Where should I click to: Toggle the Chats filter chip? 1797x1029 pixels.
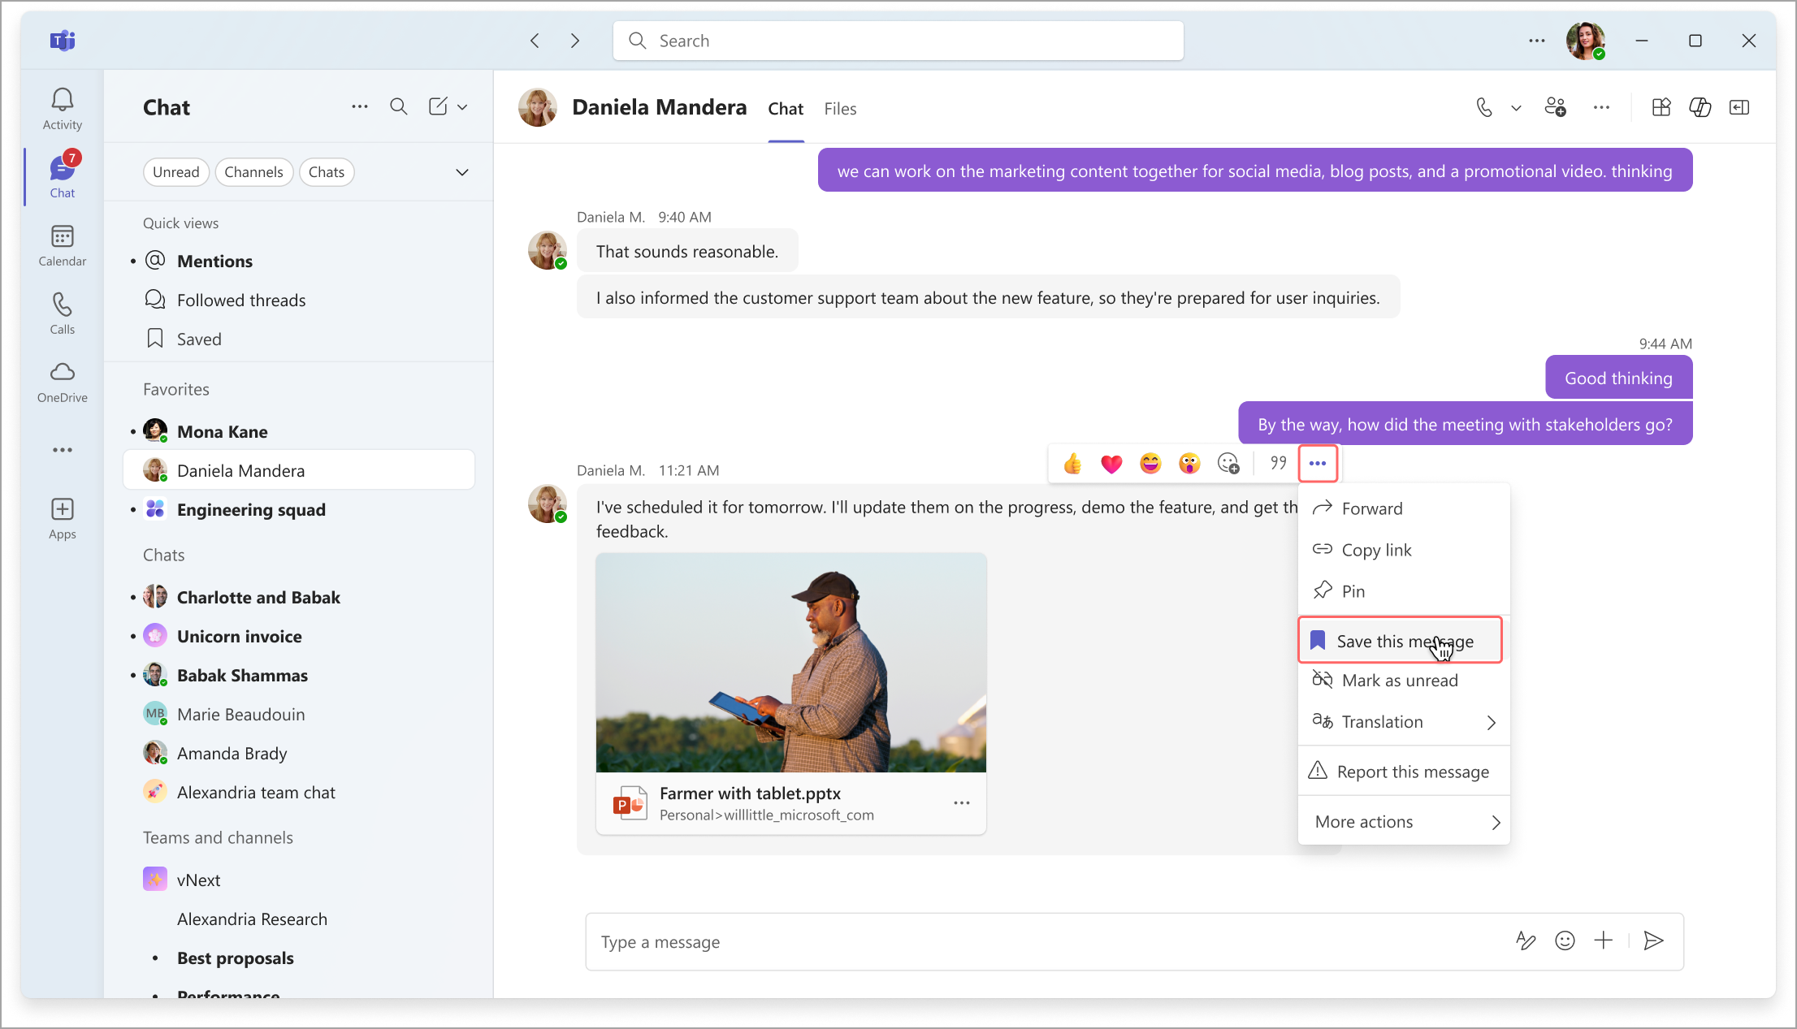coord(326,172)
